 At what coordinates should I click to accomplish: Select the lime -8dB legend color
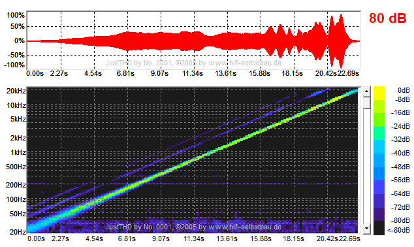379,107
